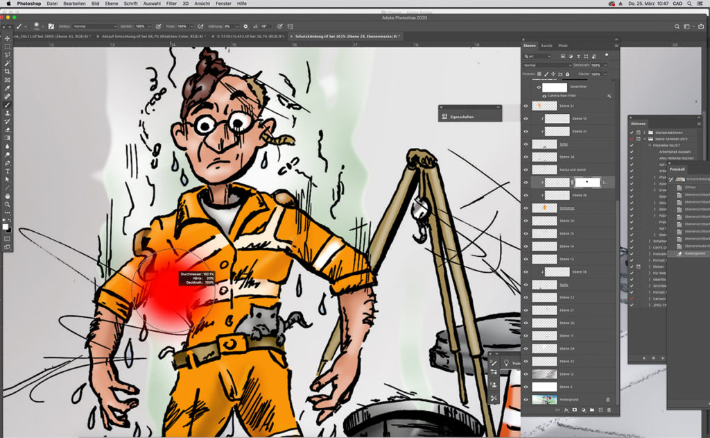Select the Magic Wand tool

(x=7, y=63)
